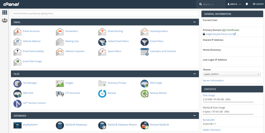Collapse the EMAIL section
The height and width of the screenshot is (133, 265).
pos(195,22)
